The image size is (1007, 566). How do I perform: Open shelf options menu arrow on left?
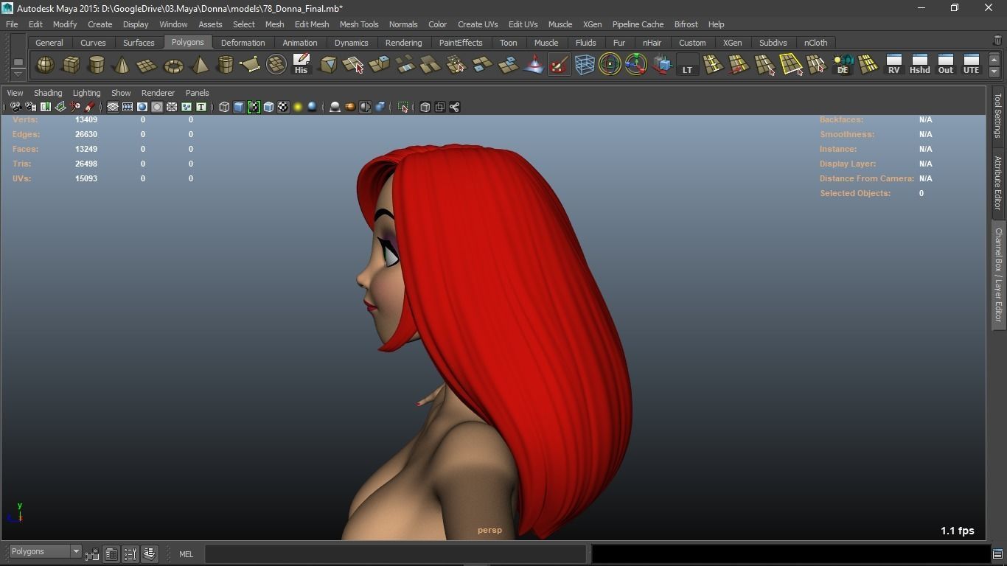[x=18, y=74]
